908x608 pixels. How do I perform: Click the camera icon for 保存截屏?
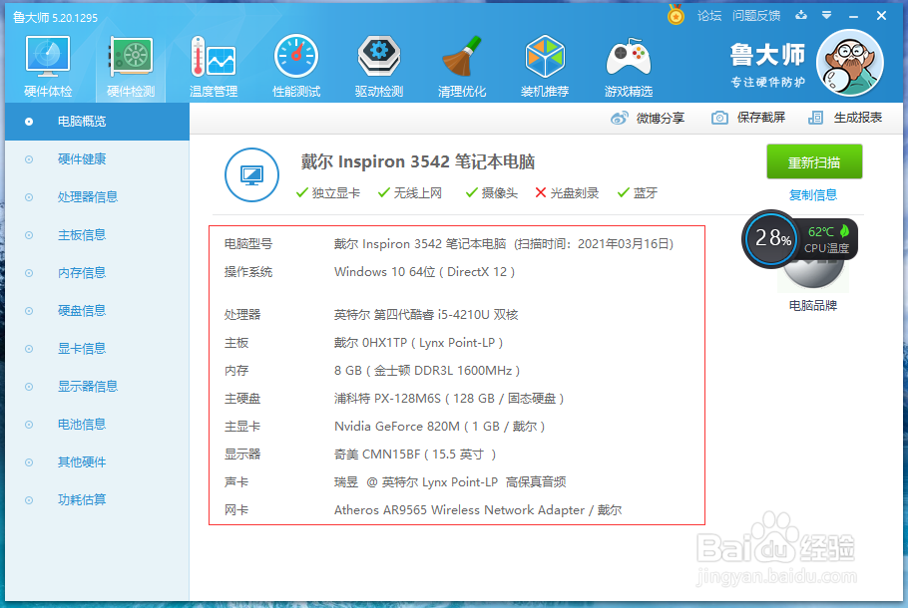pyautogui.click(x=719, y=118)
